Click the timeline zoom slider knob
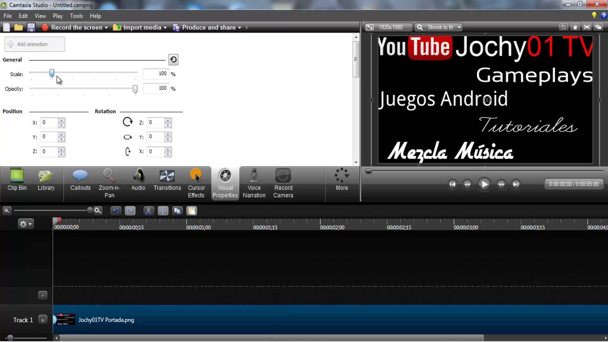 pos(90,210)
